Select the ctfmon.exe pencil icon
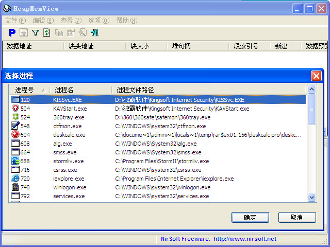 (15, 126)
